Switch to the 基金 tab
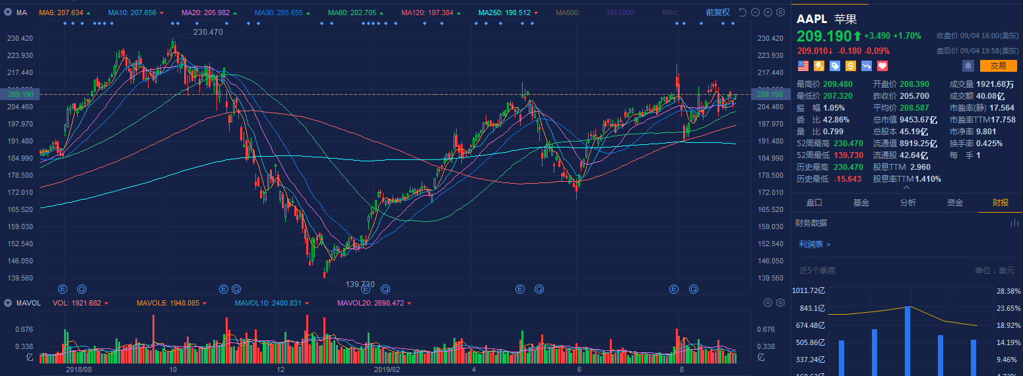The width and height of the screenshot is (1023, 376). [x=861, y=203]
